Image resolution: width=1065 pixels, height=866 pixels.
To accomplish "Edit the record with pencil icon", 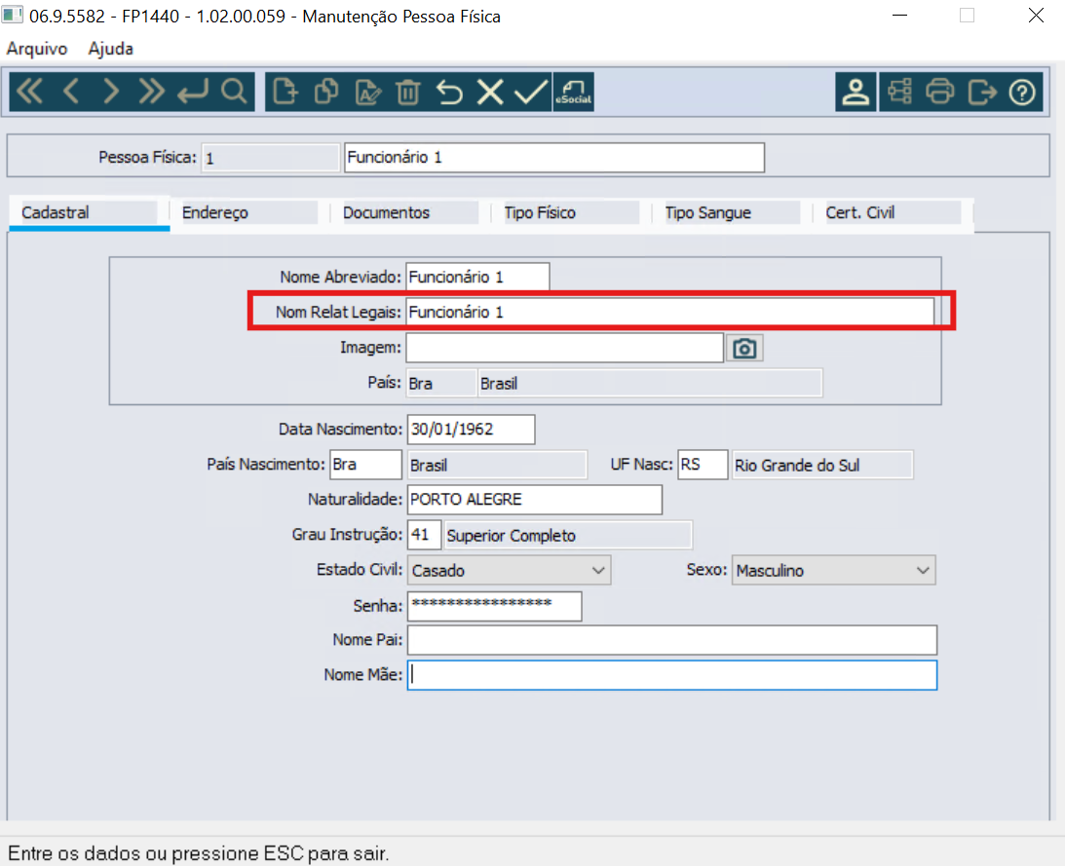I will click(367, 91).
